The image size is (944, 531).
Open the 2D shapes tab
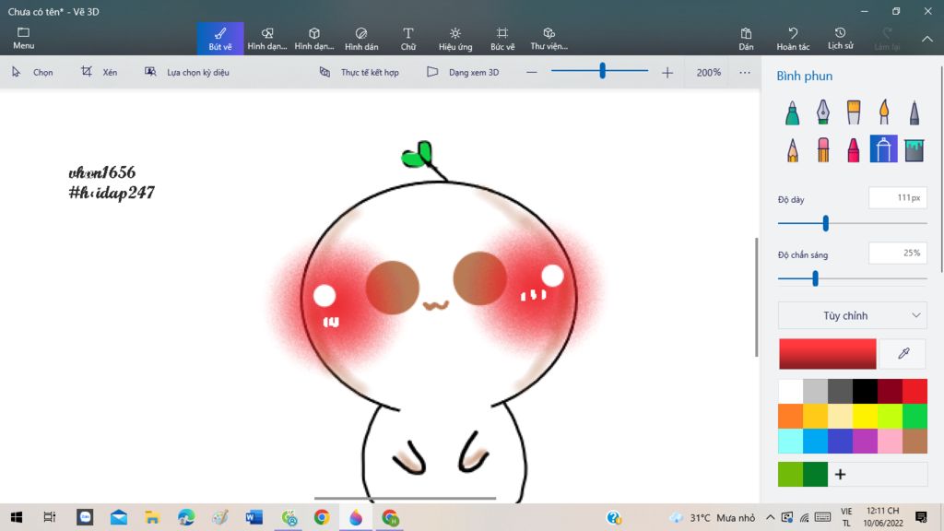[267, 39]
